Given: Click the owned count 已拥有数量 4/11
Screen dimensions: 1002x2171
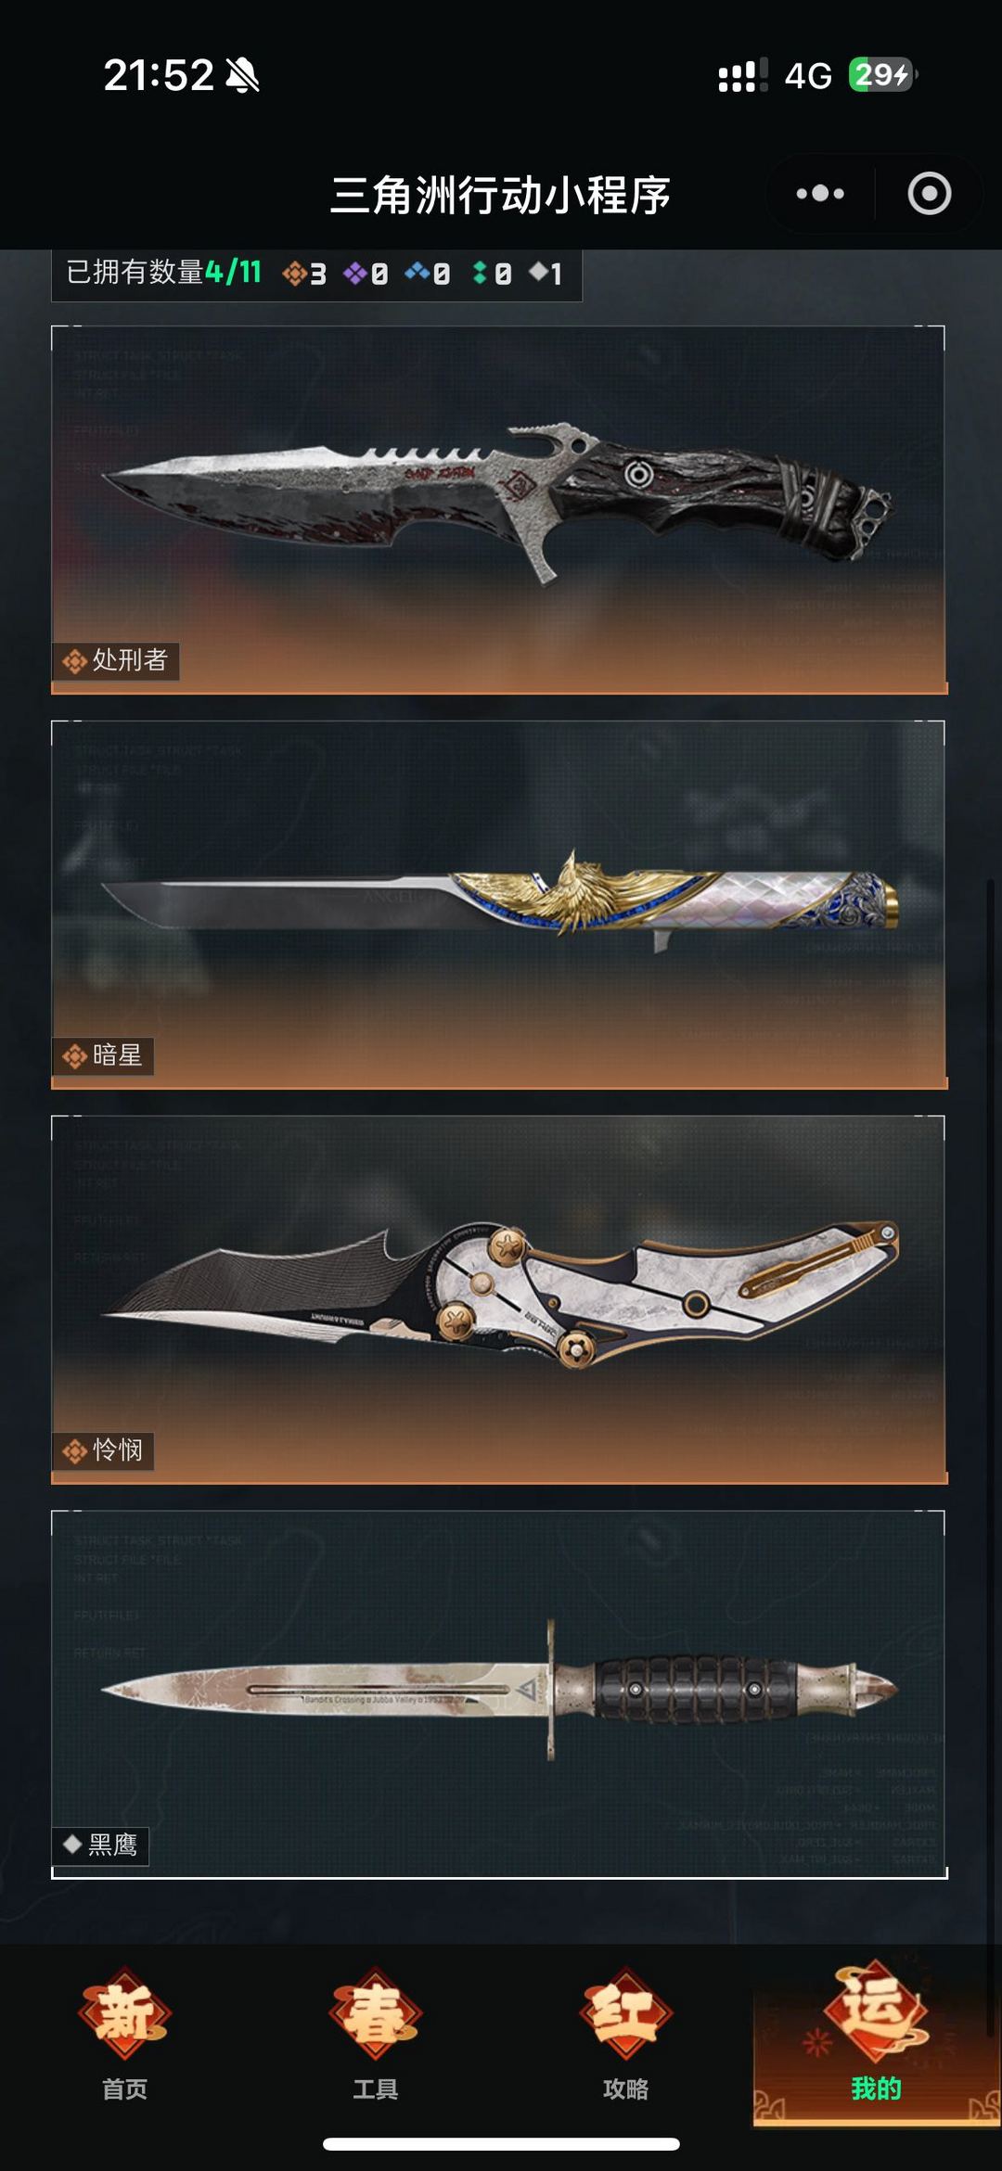Looking at the screenshot, I should [164, 273].
